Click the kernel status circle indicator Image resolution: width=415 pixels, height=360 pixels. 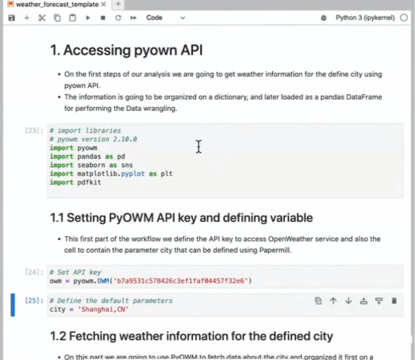click(x=404, y=17)
